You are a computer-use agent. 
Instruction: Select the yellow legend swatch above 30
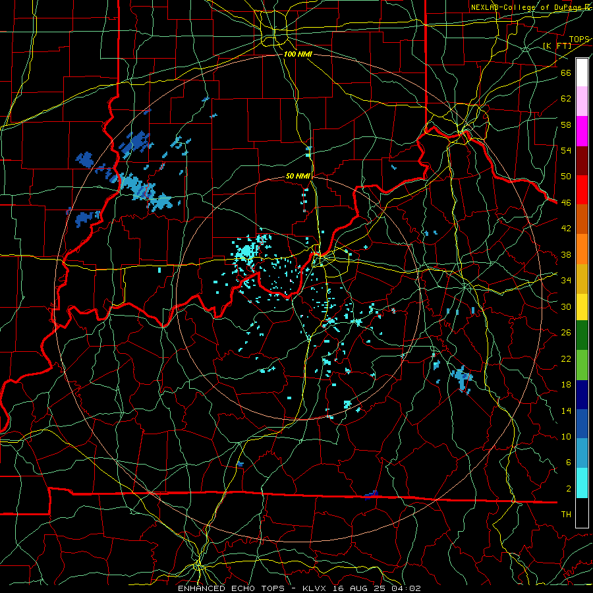coord(582,306)
